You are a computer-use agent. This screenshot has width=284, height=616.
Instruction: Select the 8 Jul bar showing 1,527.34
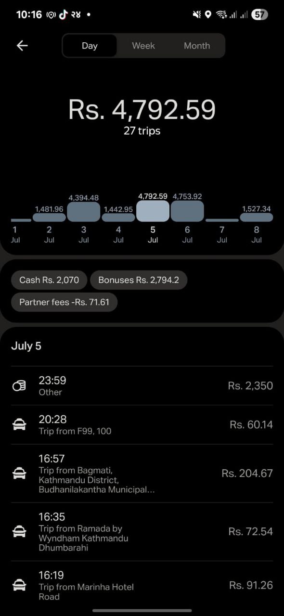pos(257,217)
